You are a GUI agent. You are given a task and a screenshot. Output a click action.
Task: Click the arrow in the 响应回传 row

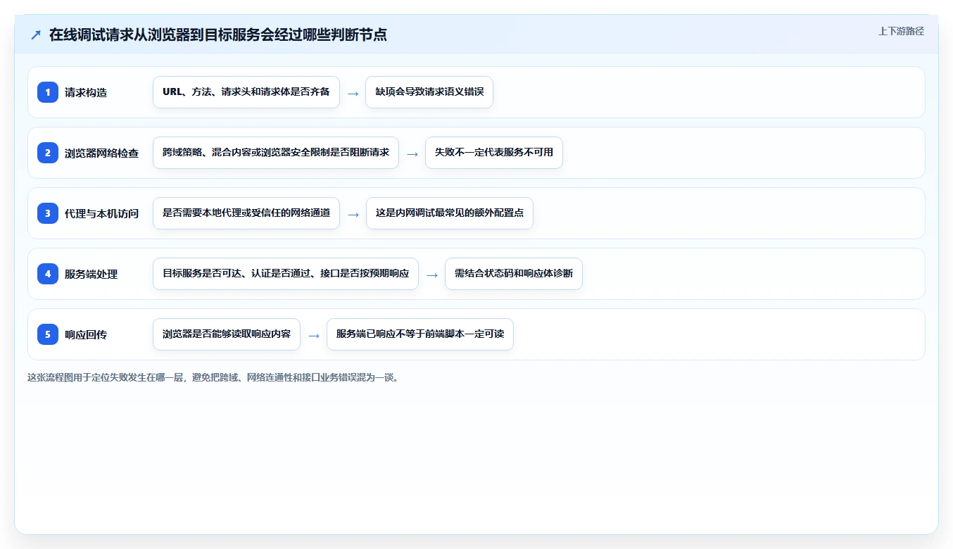click(x=314, y=335)
